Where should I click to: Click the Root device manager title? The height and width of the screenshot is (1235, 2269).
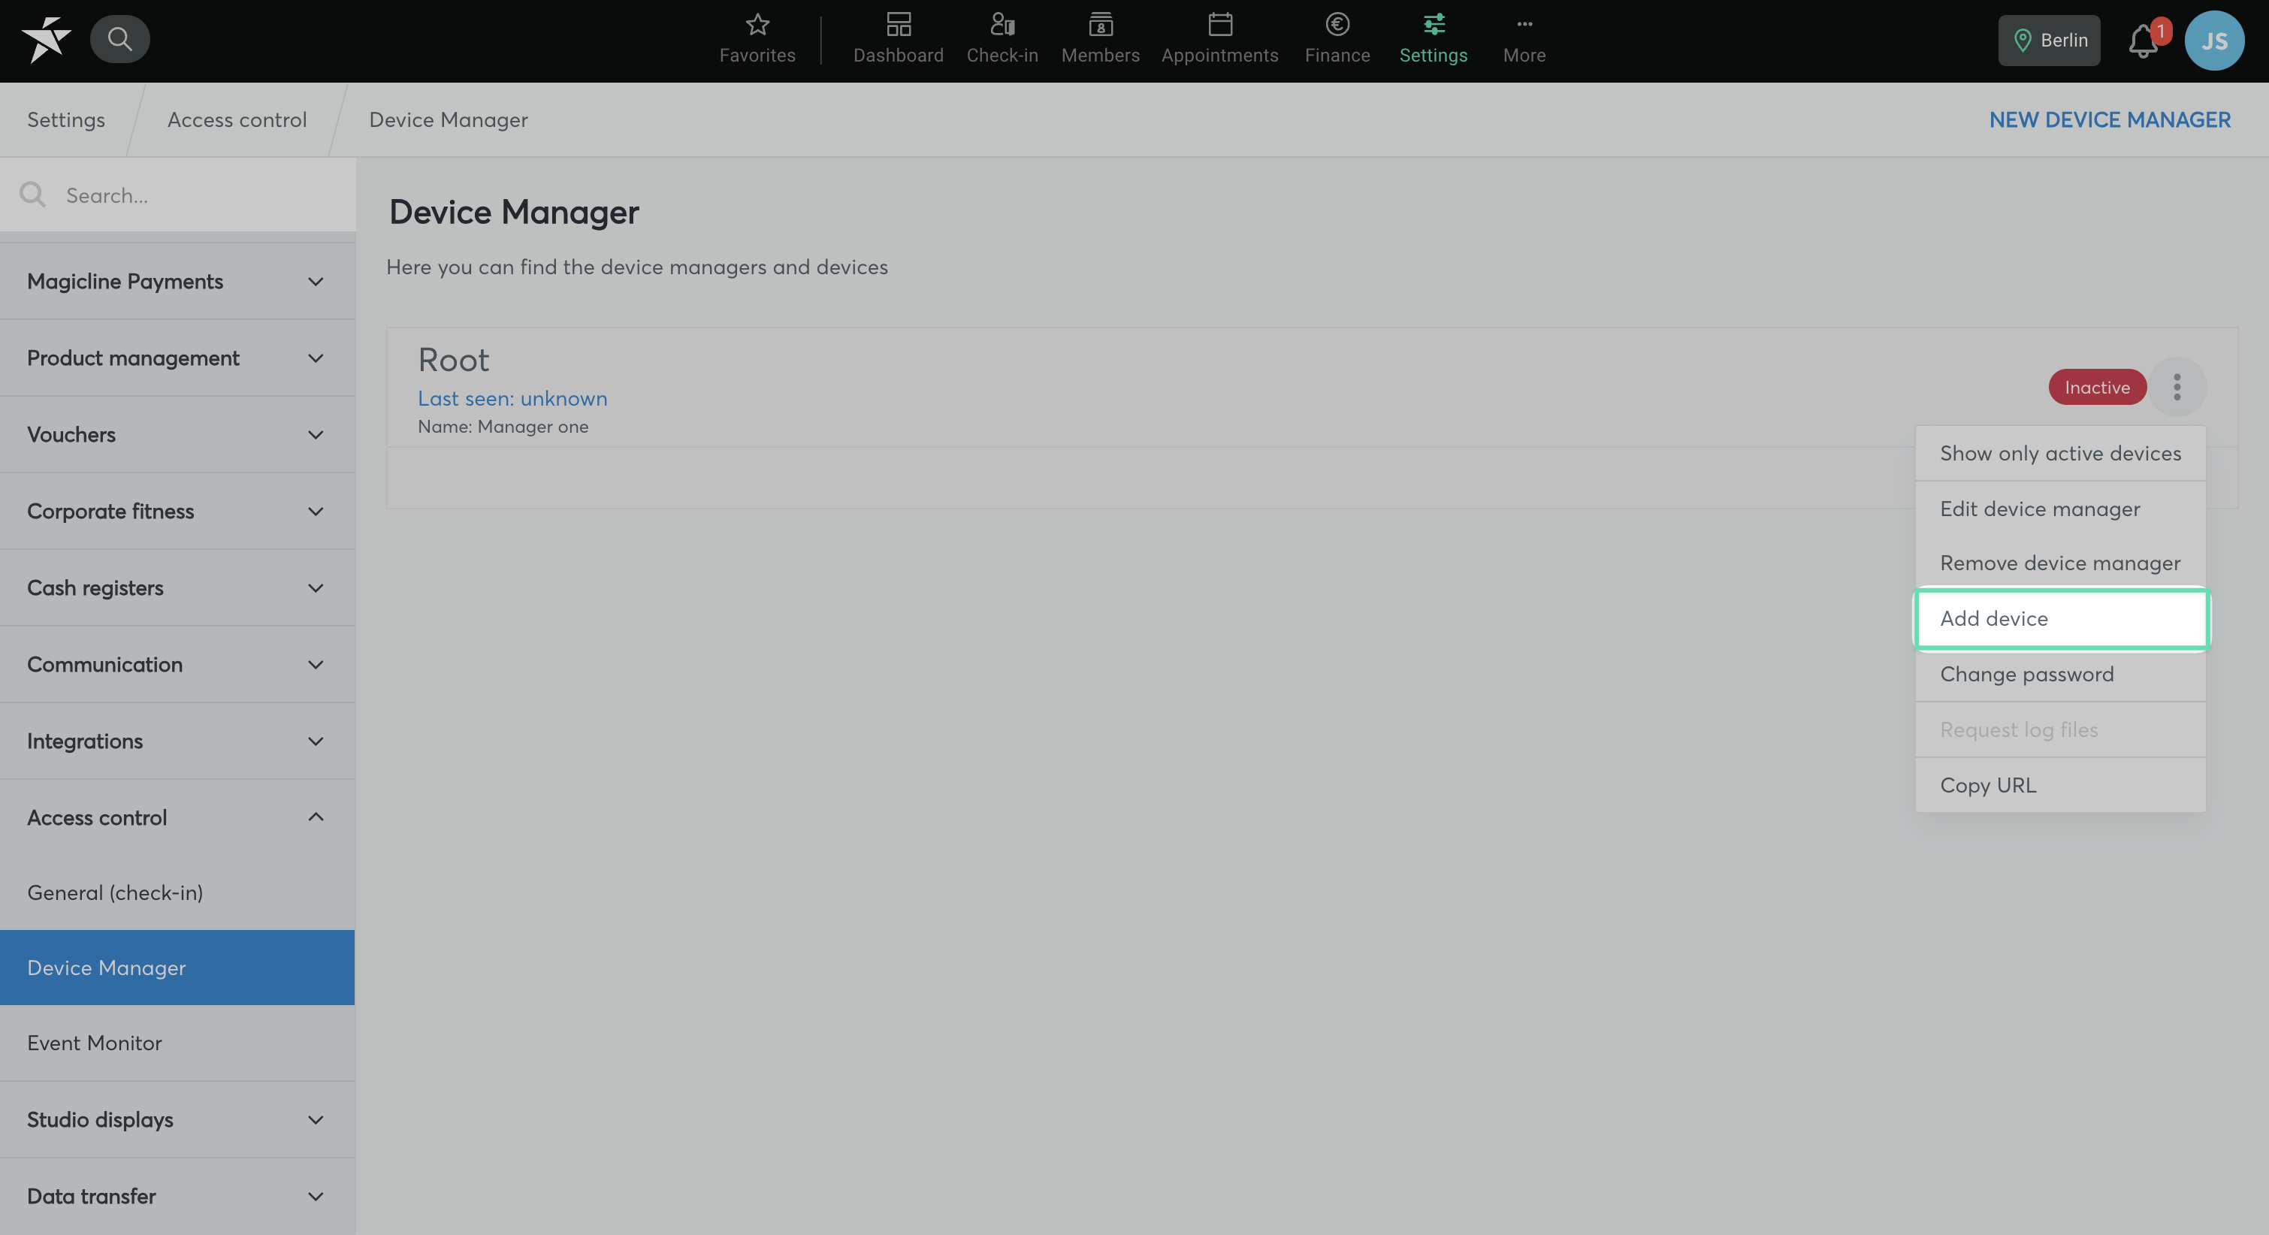pyautogui.click(x=454, y=359)
